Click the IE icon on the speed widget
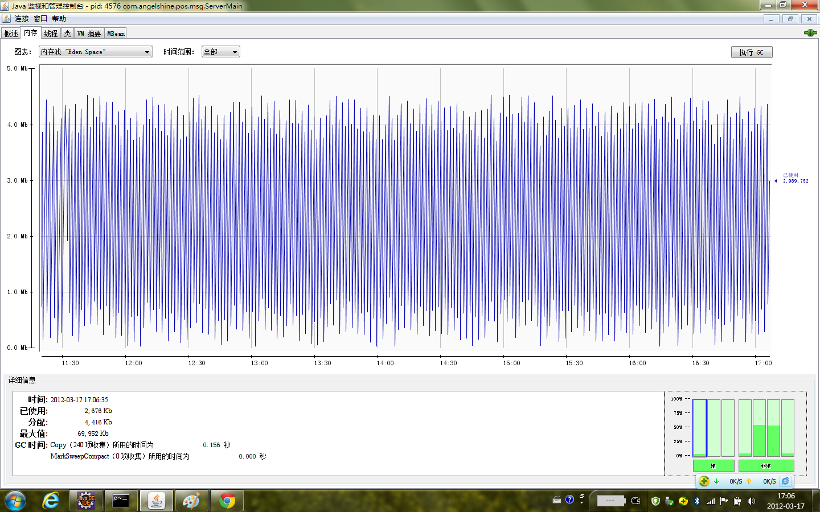The width and height of the screenshot is (820, 512). point(785,481)
